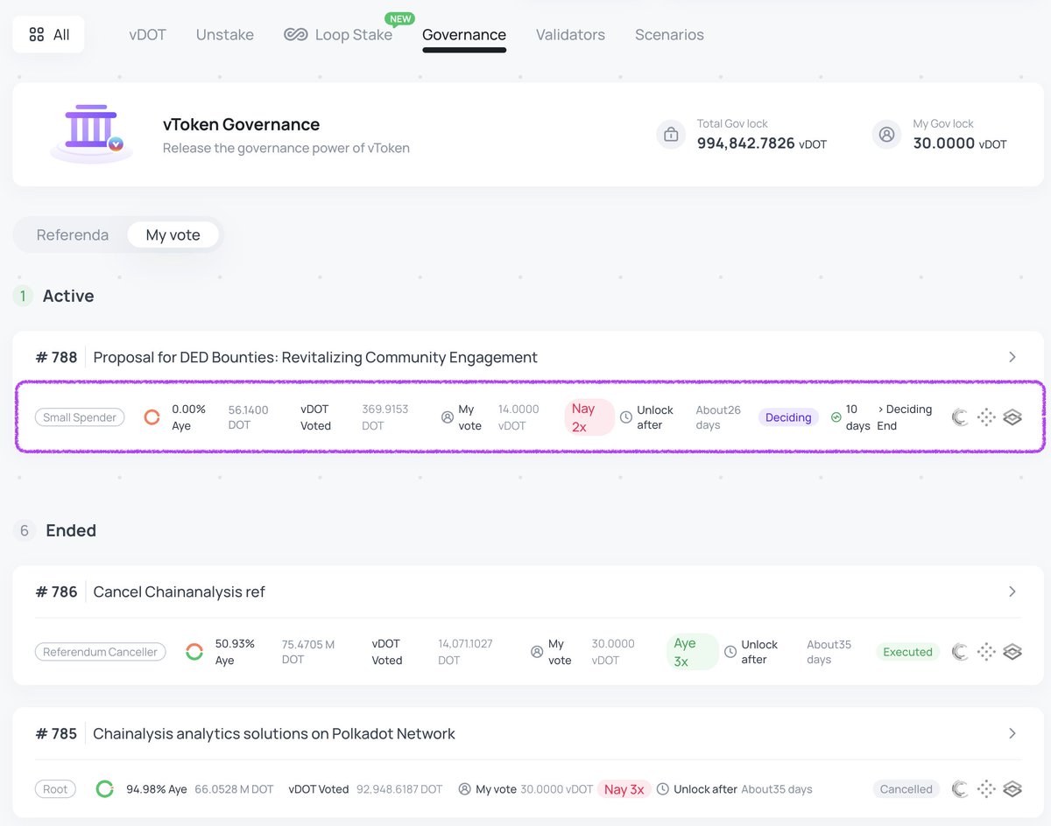Click the infinity icon beside Loop Stake
The image size is (1051, 826).
coord(295,35)
